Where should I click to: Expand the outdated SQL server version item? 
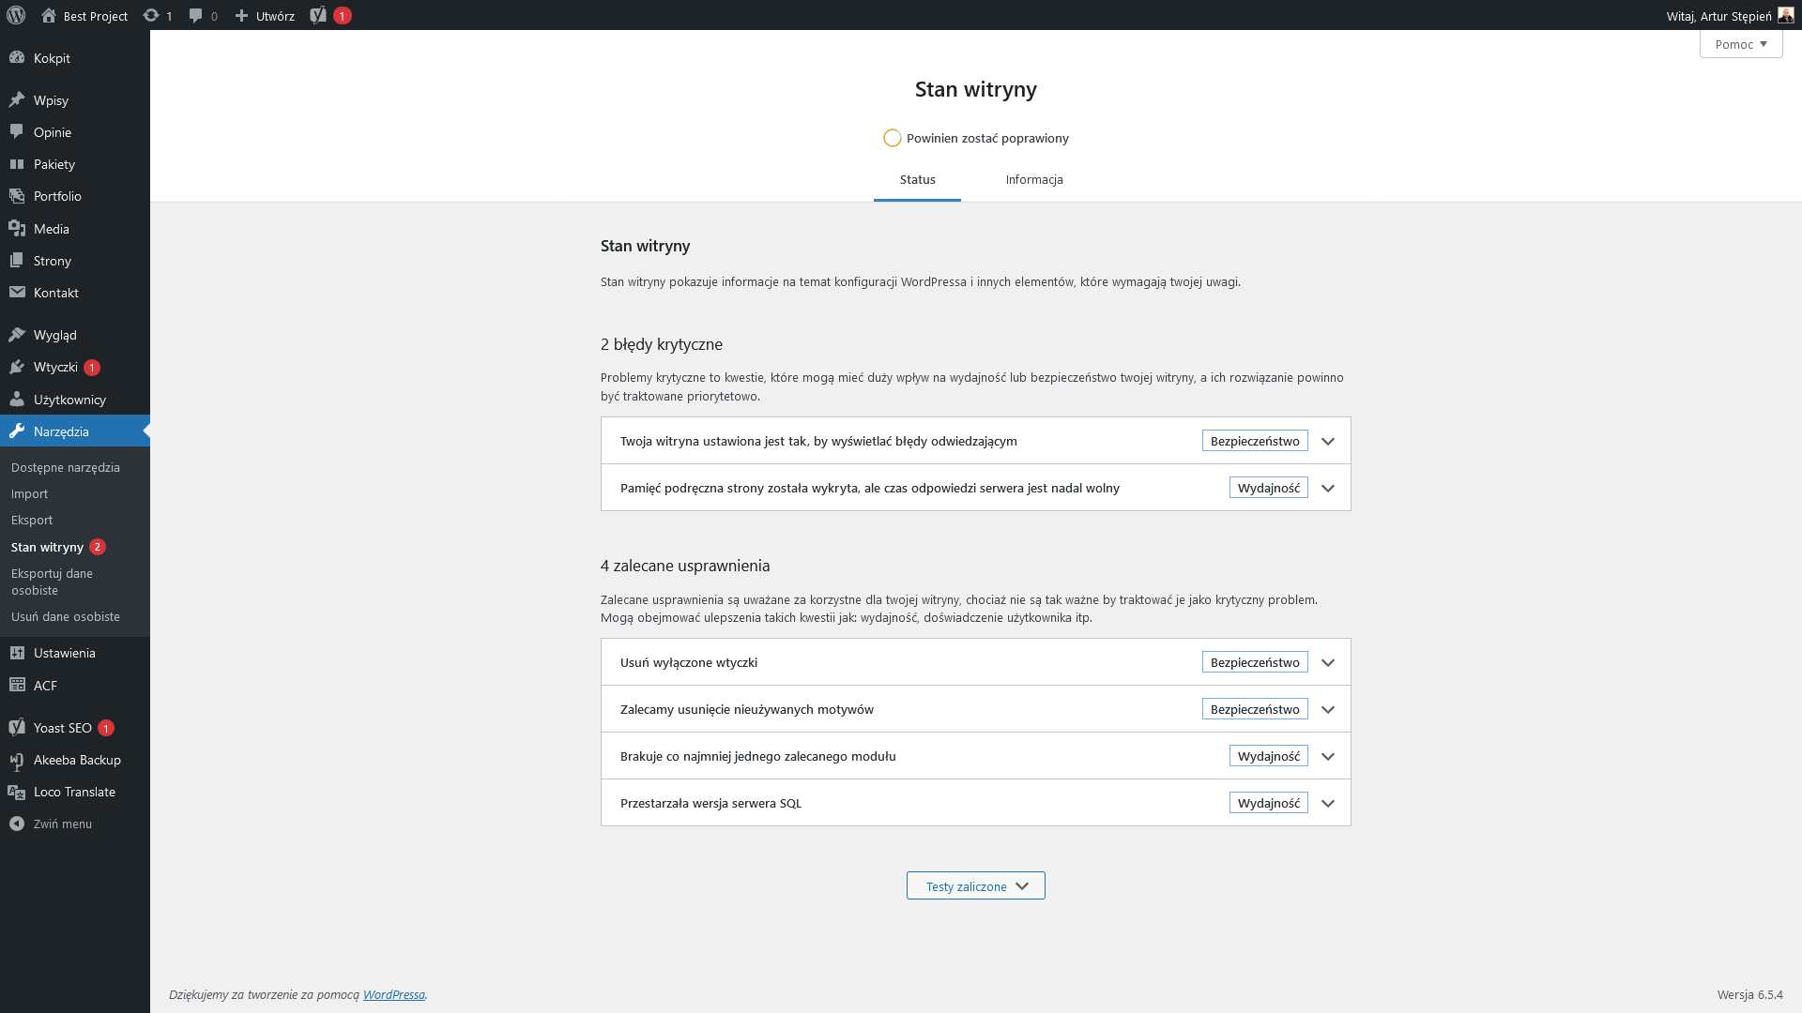click(1327, 803)
